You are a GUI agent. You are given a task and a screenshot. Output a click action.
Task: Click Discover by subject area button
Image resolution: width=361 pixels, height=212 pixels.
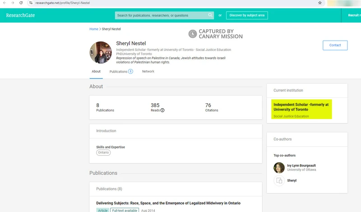[247, 15]
